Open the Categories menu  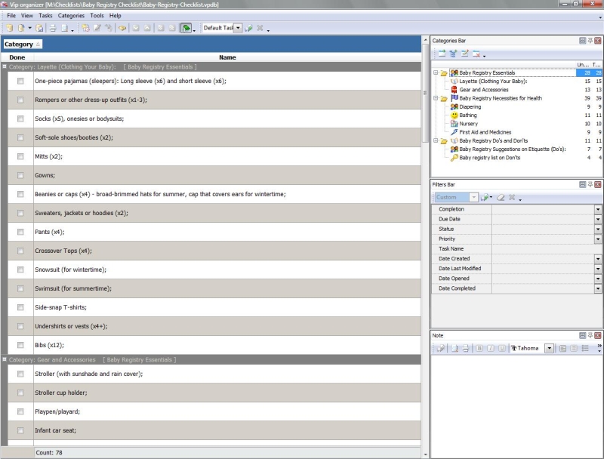click(x=71, y=15)
